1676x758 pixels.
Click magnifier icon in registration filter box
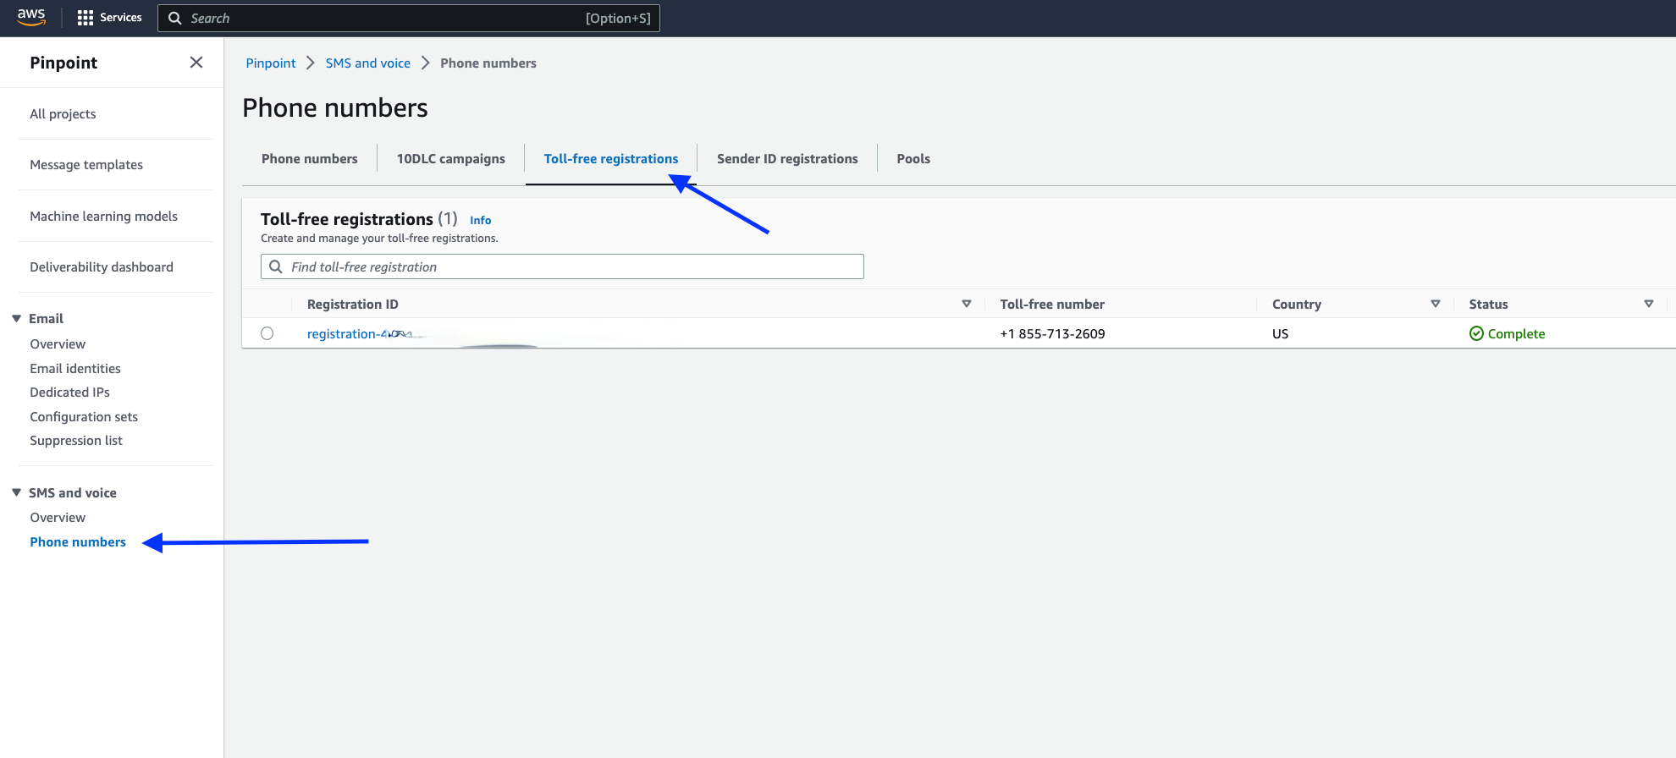(276, 266)
